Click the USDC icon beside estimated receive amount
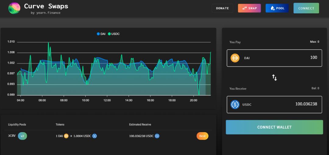The height and width of the screenshot is (155, 329). pyautogui.click(x=157, y=136)
